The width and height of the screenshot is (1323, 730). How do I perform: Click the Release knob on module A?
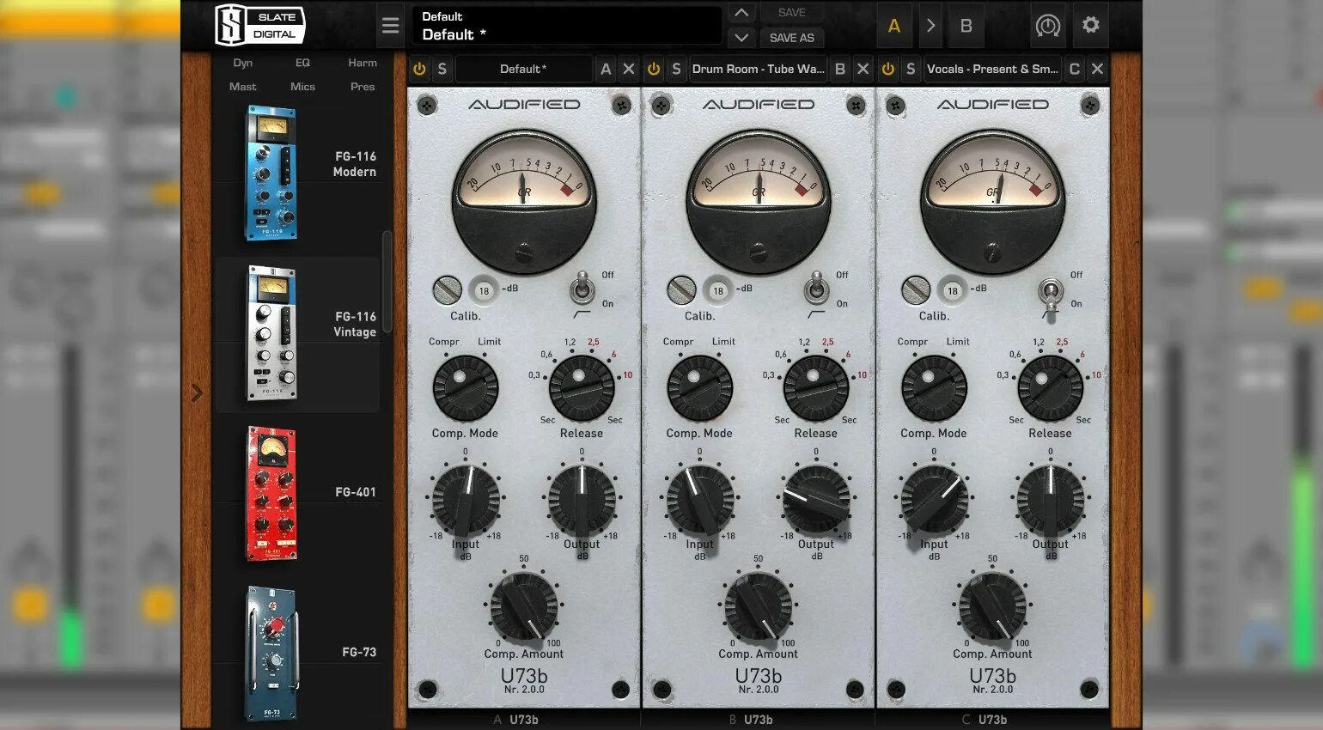tap(582, 388)
